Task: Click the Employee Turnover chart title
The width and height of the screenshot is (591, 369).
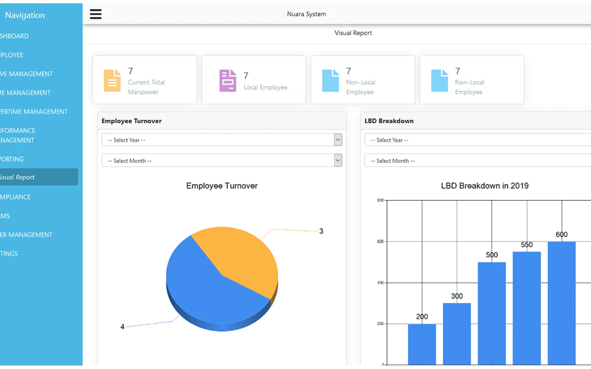Action: coord(222,186)
